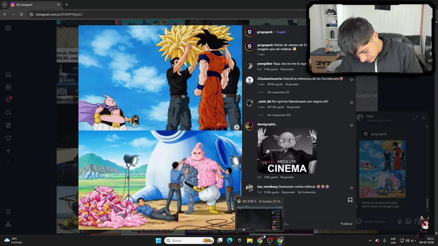Reply to _santi_dsl's comment with Responder
438x246 pixels.
293,107
